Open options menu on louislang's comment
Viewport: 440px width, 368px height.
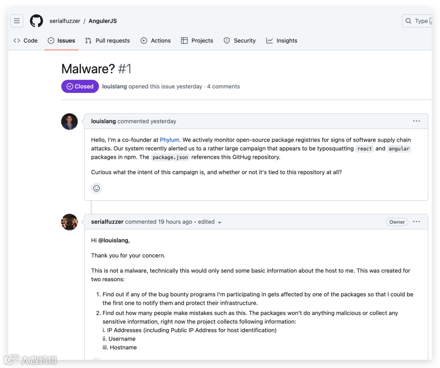(x=416, y=121)
